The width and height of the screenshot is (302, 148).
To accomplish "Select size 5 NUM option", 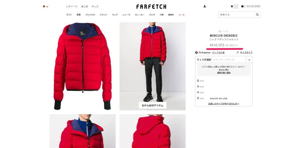I will pyautogui.click(x=224, y=98).
